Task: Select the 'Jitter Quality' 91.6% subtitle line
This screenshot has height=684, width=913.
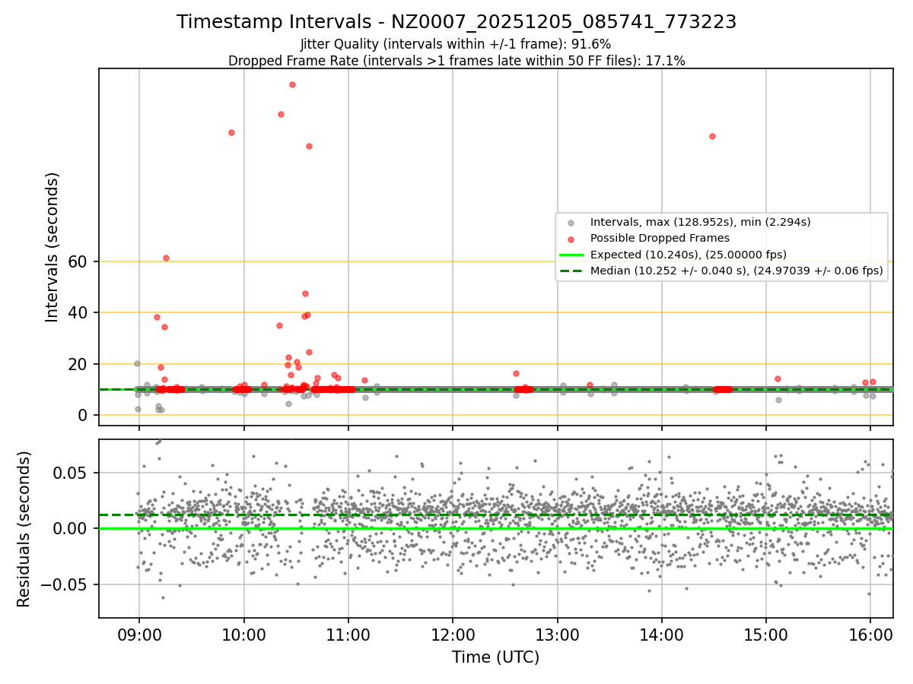Action: (x=456, y=44)
